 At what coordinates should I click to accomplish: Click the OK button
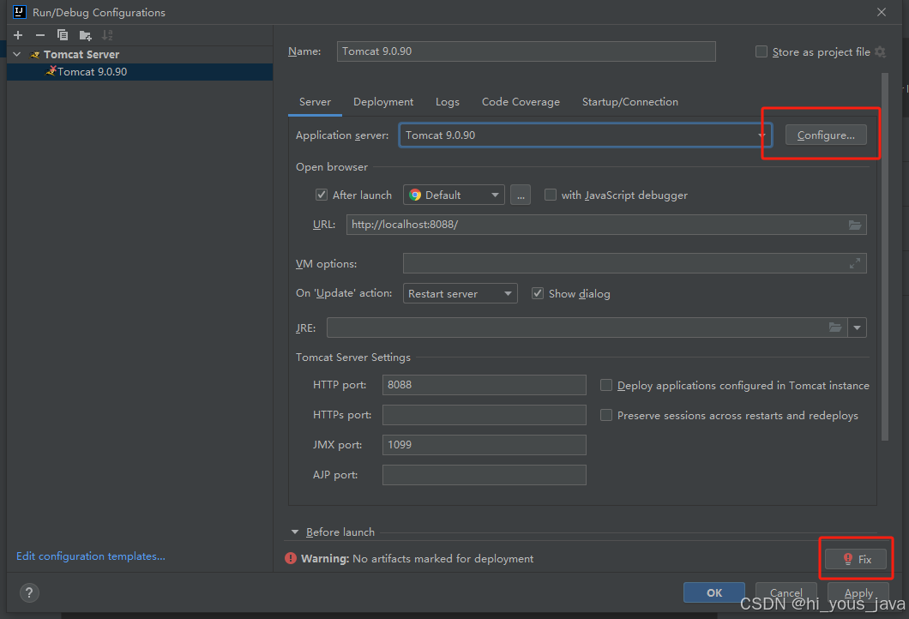(714, 592)
